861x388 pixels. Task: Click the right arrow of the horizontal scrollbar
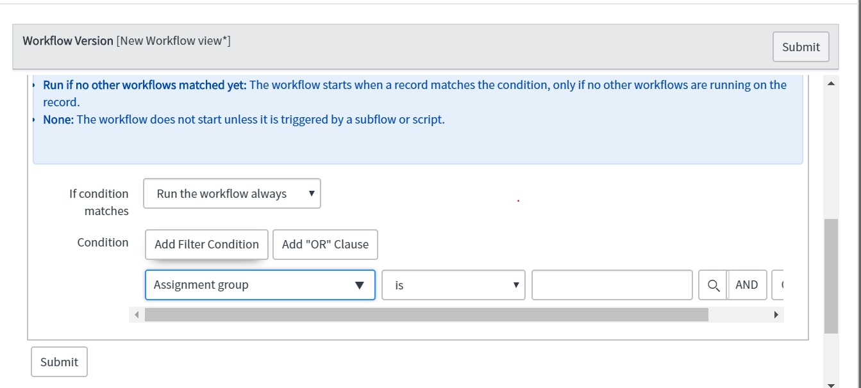(x=776, y=314)
